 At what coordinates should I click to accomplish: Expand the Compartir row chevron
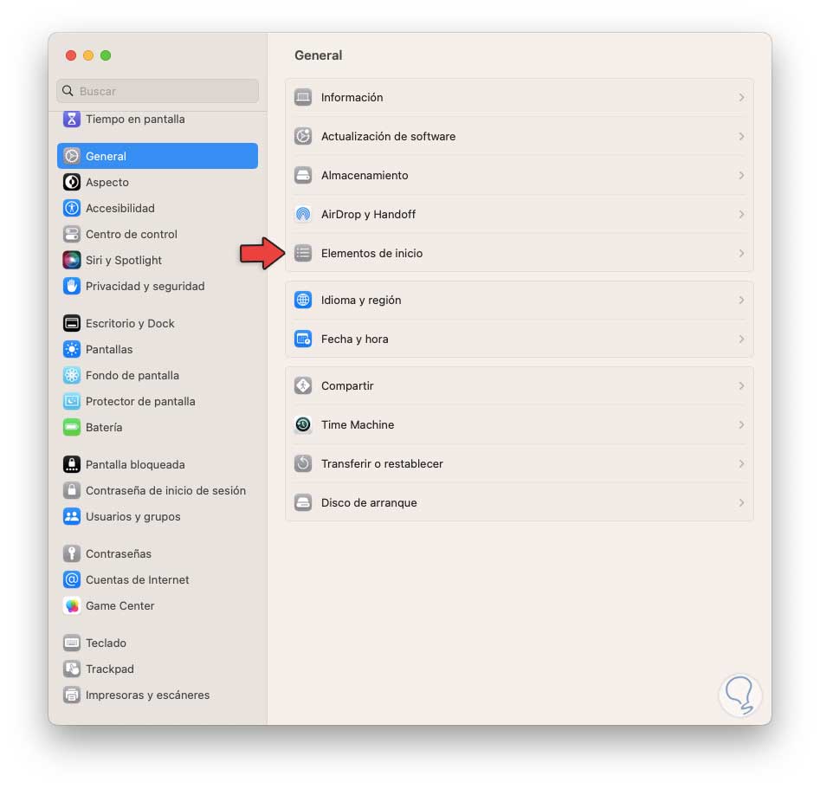741,385
